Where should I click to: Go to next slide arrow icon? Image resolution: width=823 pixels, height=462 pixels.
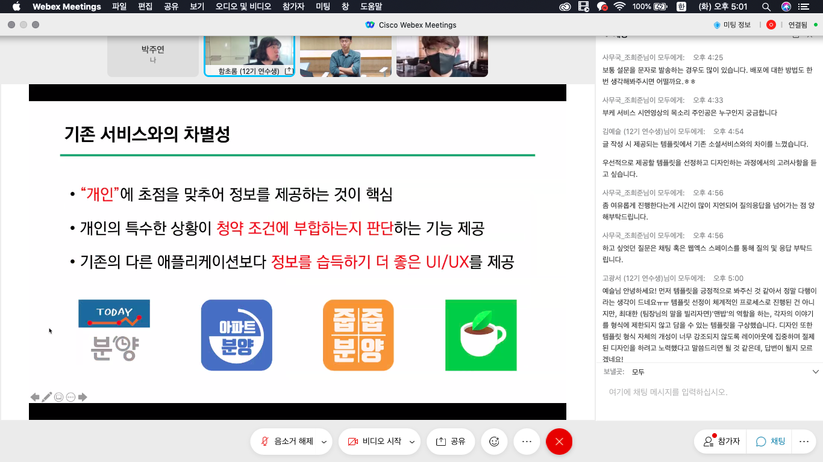click(x=83, y=397)
